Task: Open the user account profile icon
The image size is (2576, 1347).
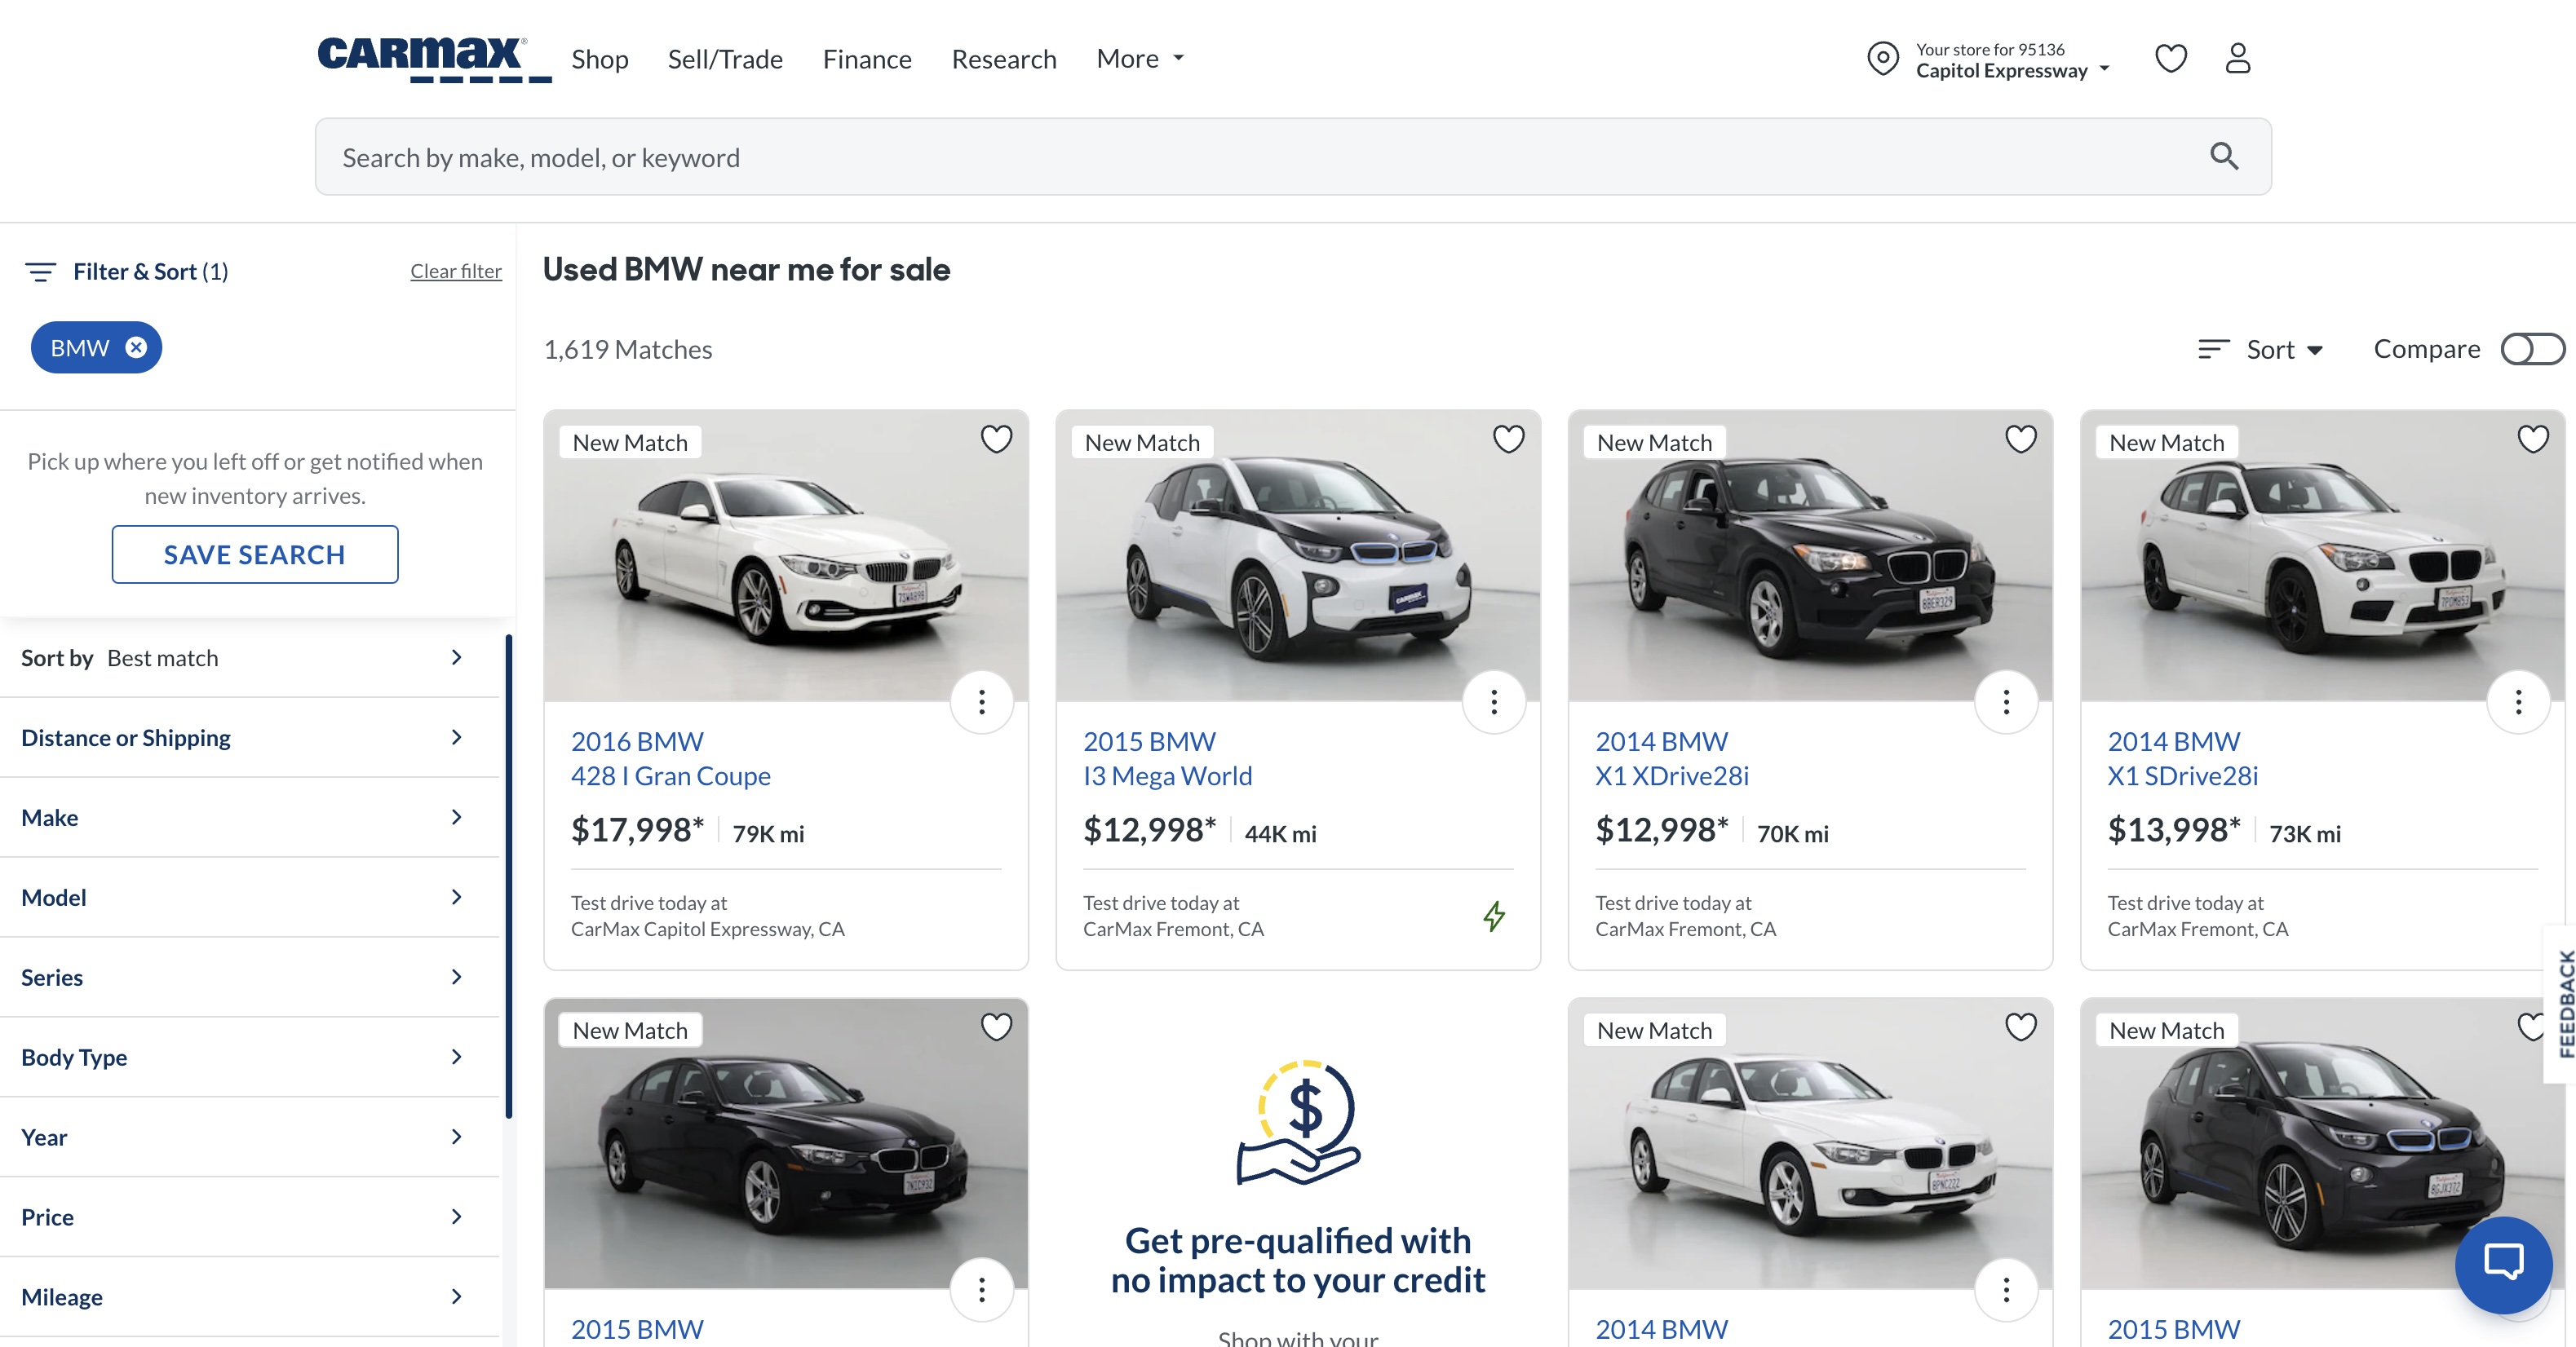Action: pos(2237,58)
